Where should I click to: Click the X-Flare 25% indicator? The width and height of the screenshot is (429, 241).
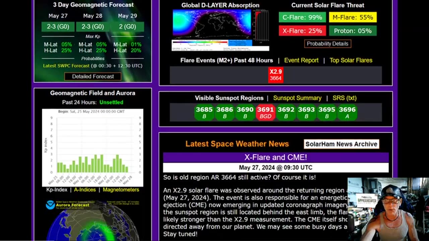(x=302, y=31)
